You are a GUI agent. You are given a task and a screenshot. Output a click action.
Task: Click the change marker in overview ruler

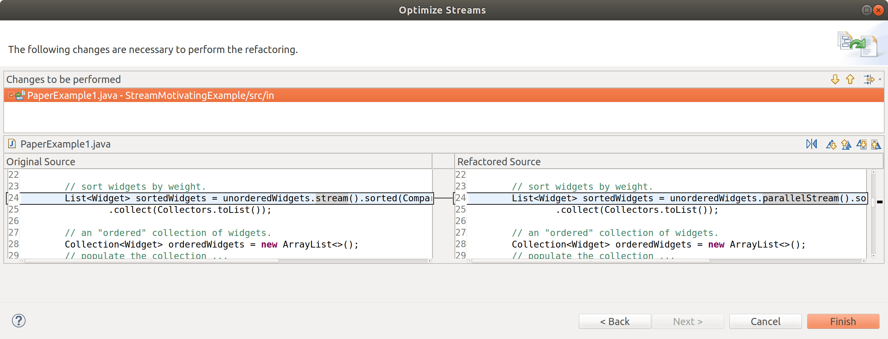point(880,202)
